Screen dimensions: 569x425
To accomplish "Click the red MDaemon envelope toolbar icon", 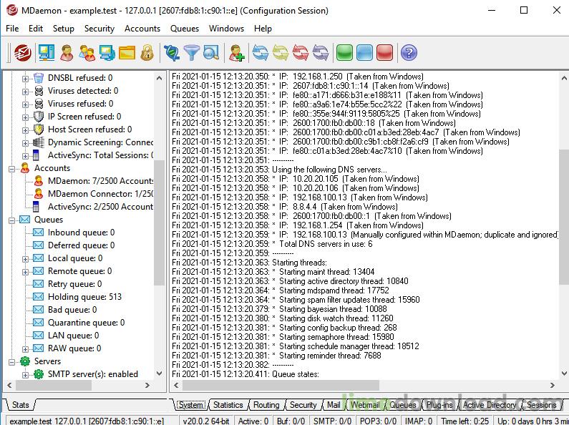I will (23, 52).
